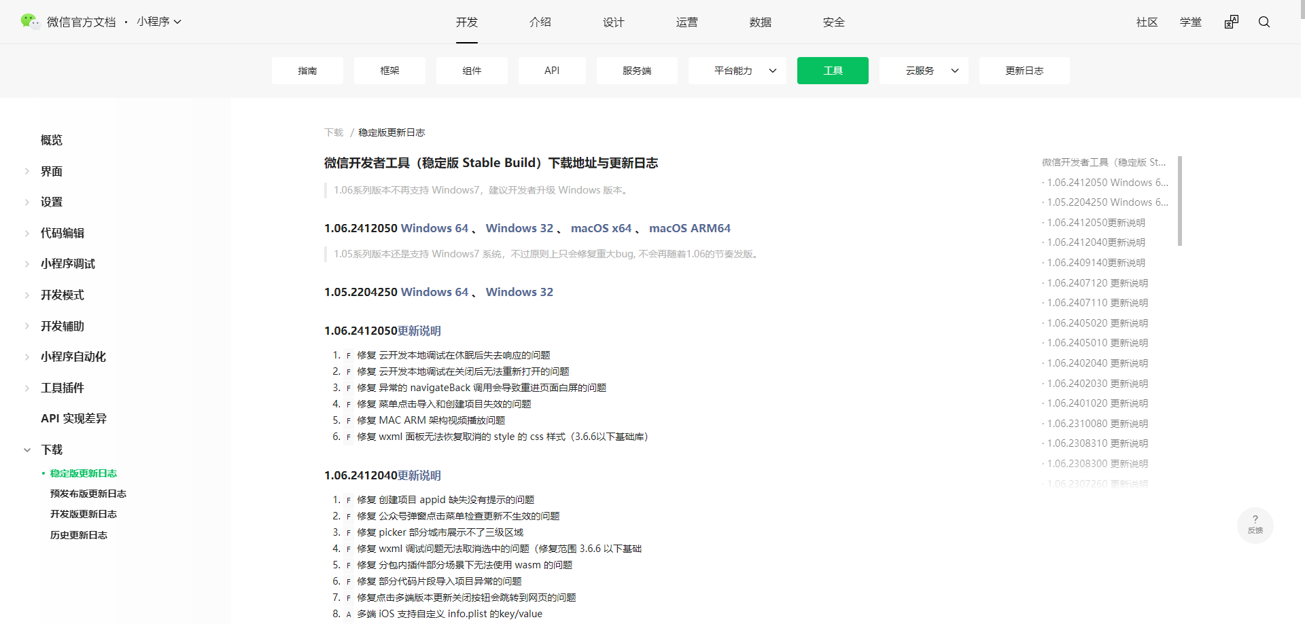Jump to 1.06.2407110 更新说明 in outline
This screenshot has height=624, width=1305.
pos(1097,303)
